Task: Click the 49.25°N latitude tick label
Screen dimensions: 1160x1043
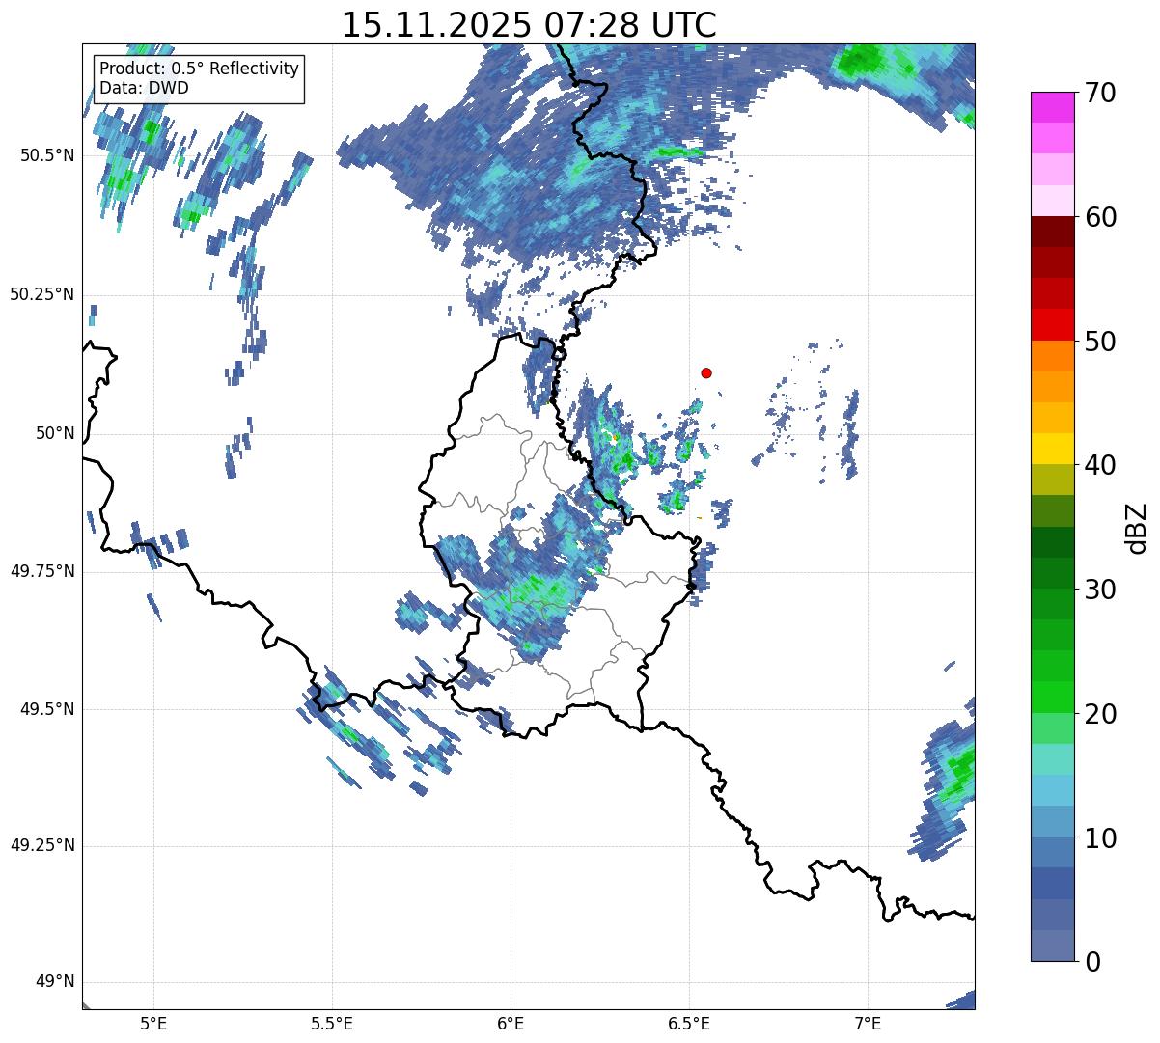Action: click(x=42, y=845)
